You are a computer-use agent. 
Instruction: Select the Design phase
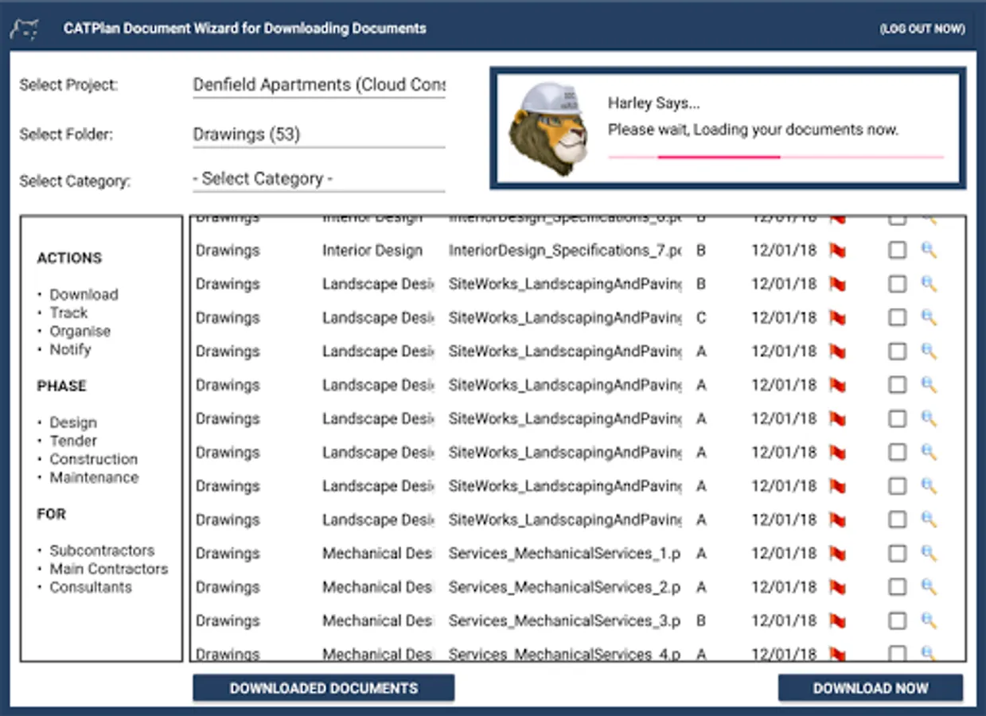[x=73, y=422]
